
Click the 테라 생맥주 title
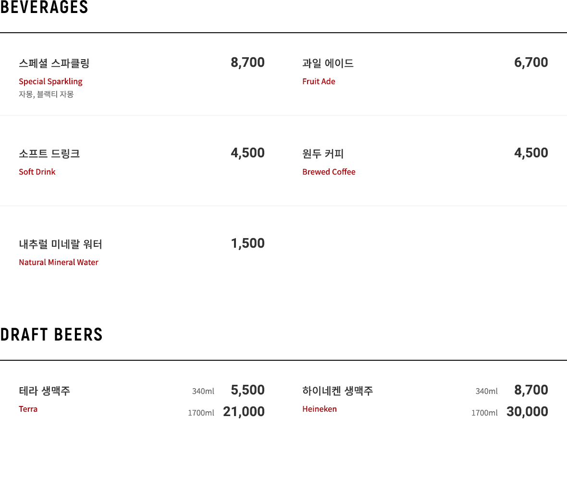(45, 391)
